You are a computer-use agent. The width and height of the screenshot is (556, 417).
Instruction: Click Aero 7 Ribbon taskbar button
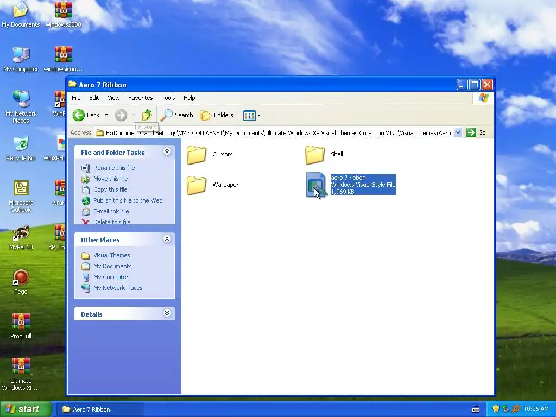(100, 409)
